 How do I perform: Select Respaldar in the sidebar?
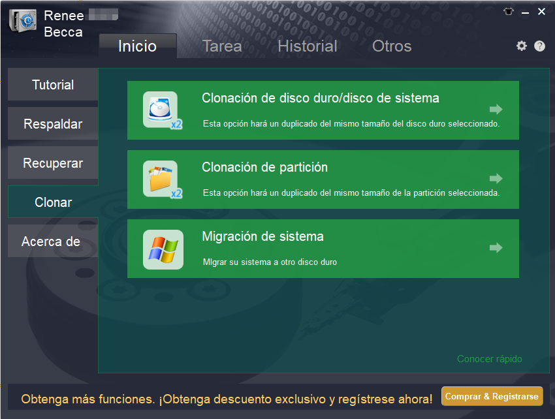[53, 124]
